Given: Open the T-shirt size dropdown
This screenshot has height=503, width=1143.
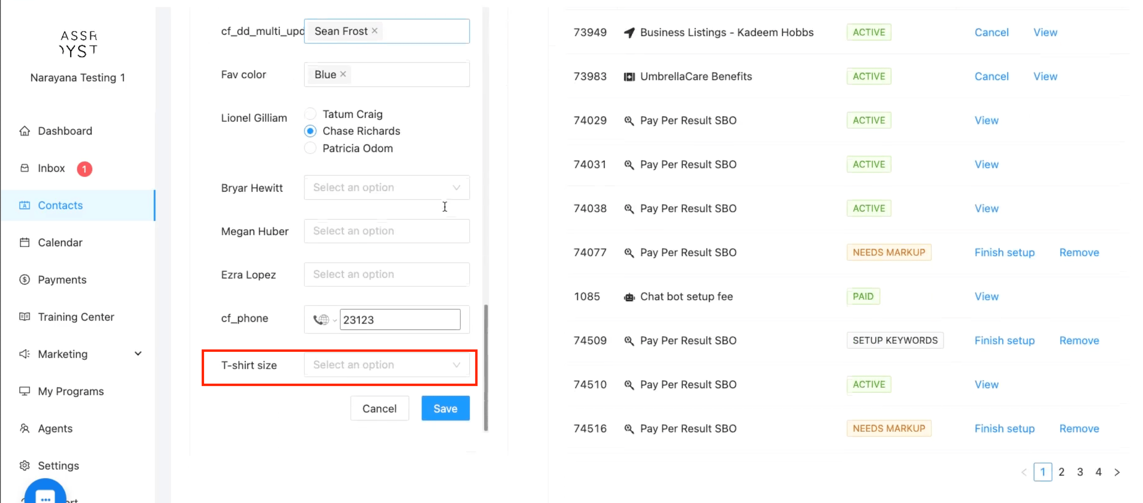Looking at the screenshot, I should 386,365.
